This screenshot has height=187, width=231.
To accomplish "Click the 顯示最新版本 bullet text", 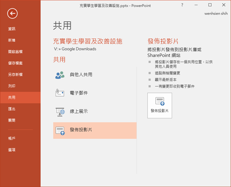I will (166, 80).
